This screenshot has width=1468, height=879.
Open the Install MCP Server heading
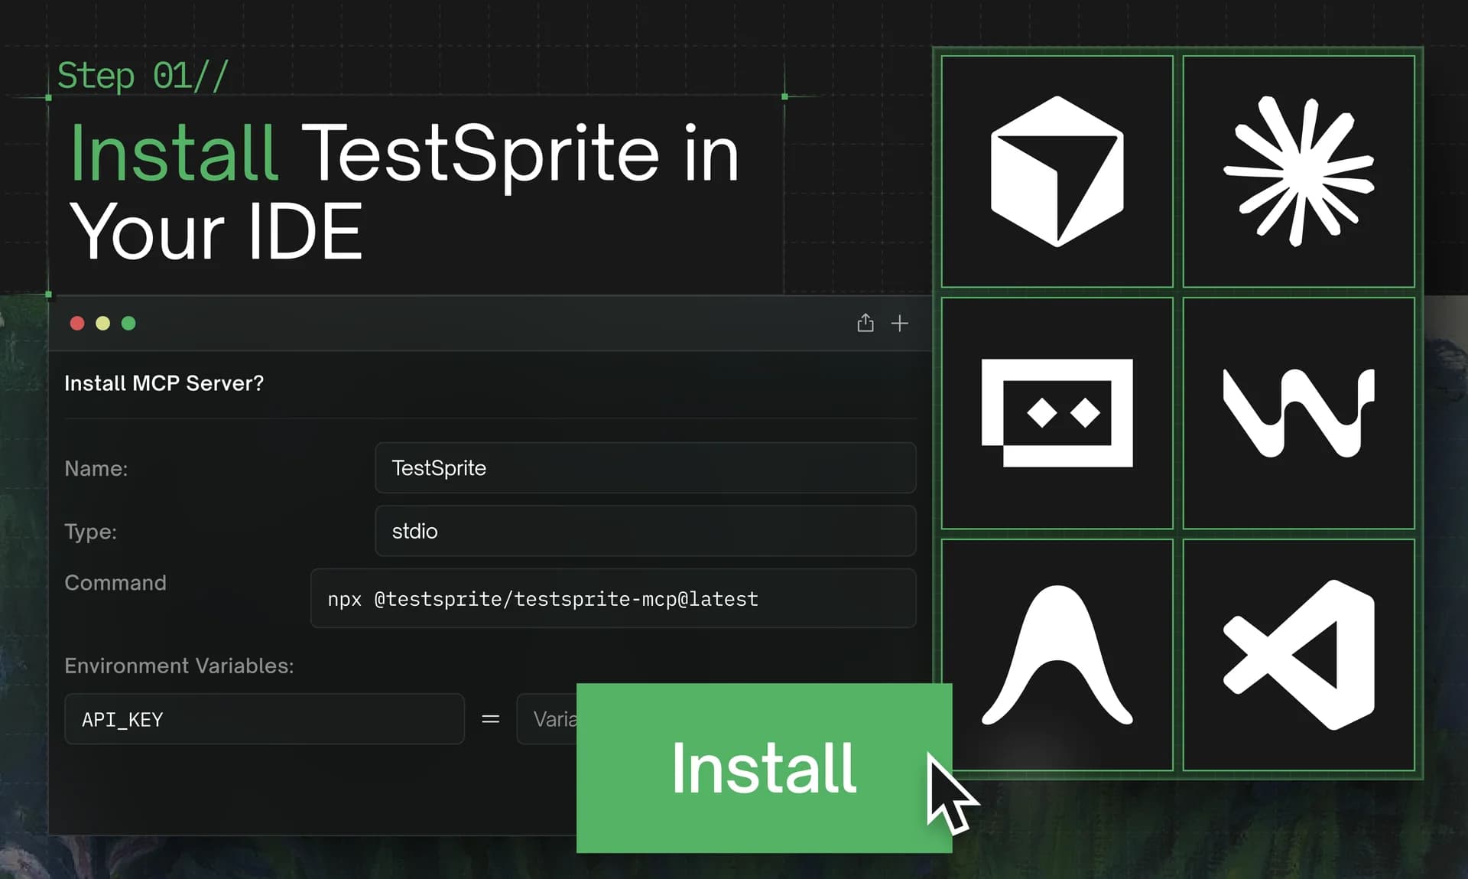(x=164, y=383)
